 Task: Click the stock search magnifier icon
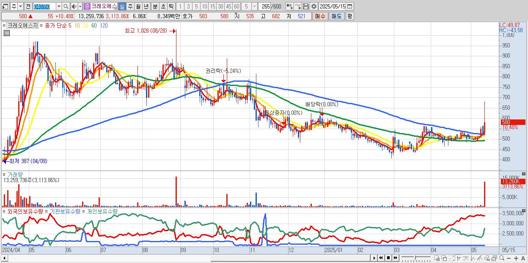point(66,6)
